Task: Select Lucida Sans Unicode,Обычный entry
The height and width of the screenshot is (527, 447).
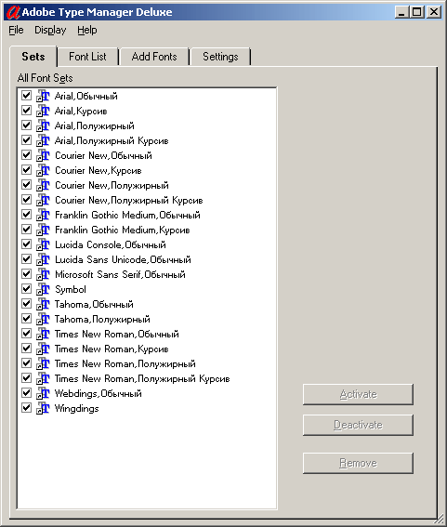Action: [123, 260]
